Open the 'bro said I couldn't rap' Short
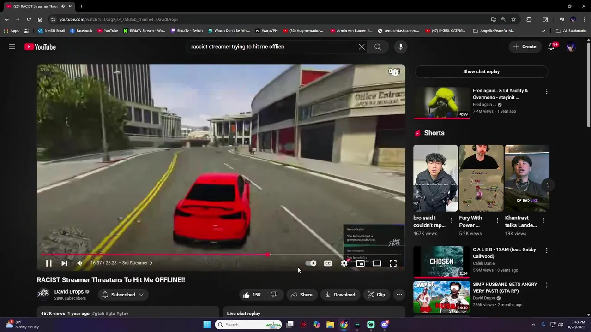Viewport: 591px width, 332px height. pos(435,178)
